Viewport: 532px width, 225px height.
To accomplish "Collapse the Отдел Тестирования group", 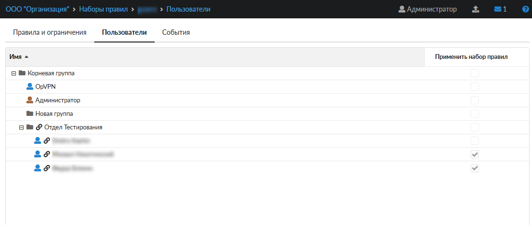I will pos(21,127).
